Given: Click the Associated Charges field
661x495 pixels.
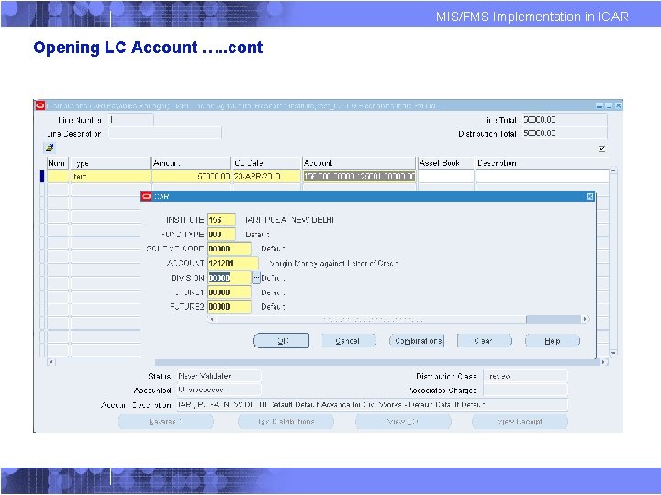Looking at the screenshot, I should [525, 390].
